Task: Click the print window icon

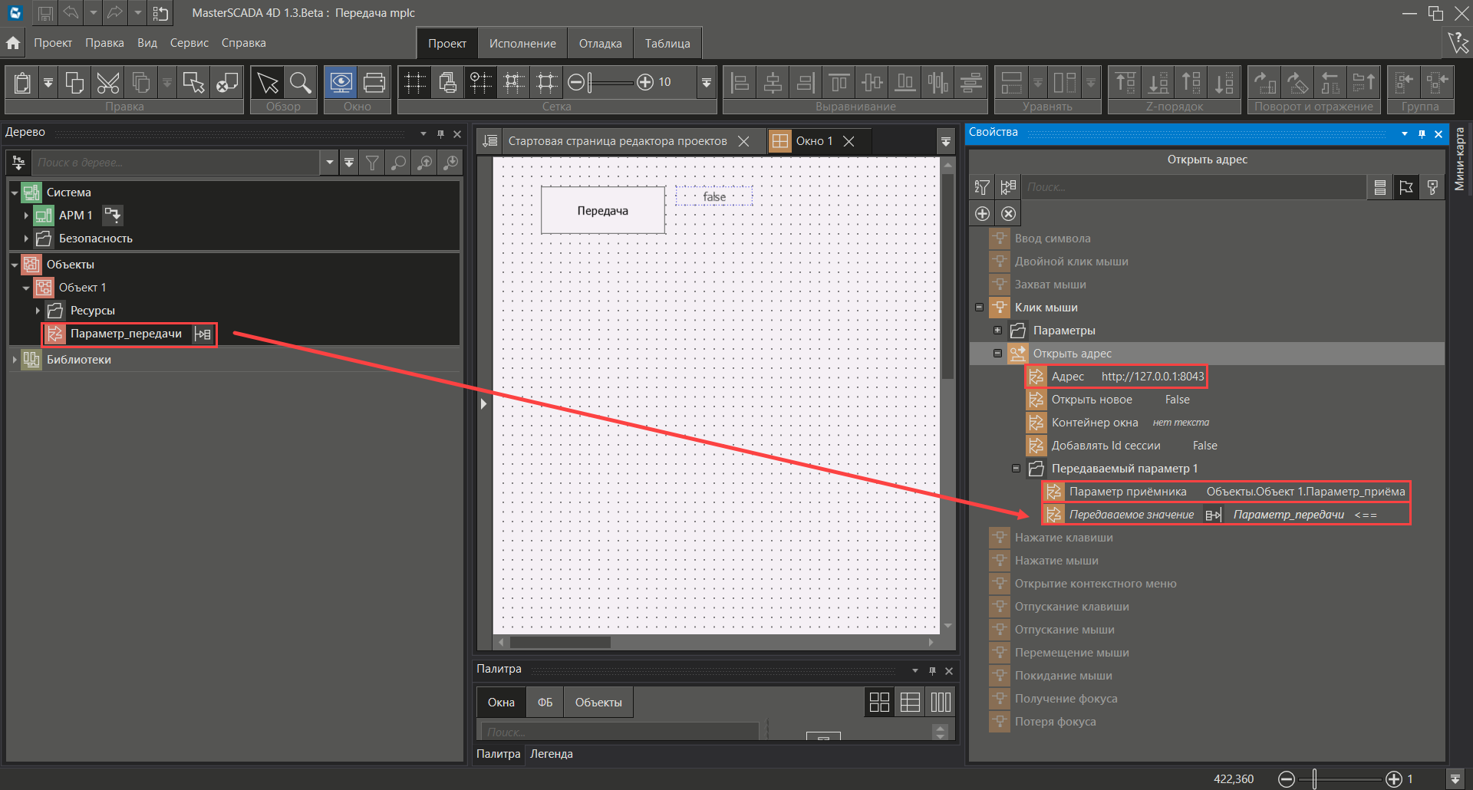Action: pyautogui.click(x=374, y=83)
